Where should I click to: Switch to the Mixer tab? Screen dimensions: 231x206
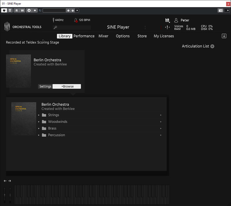coord(103,36)
